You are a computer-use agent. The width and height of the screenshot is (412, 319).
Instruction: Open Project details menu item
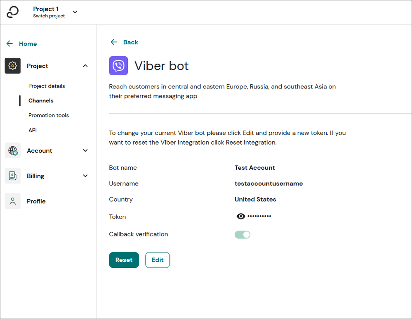47,86
